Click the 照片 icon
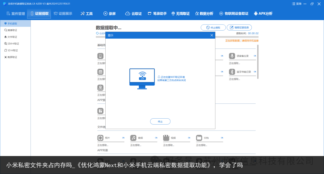 (x=100, y=138)
